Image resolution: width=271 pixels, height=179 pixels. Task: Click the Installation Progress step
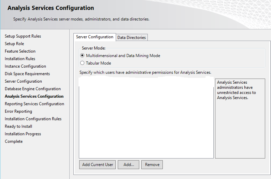click(x=23, y=134)
